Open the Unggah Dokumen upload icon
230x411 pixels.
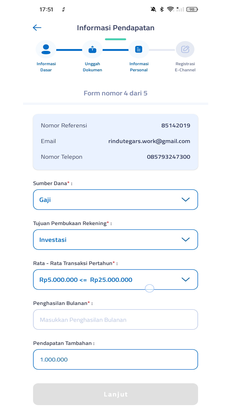pos(92,49)
